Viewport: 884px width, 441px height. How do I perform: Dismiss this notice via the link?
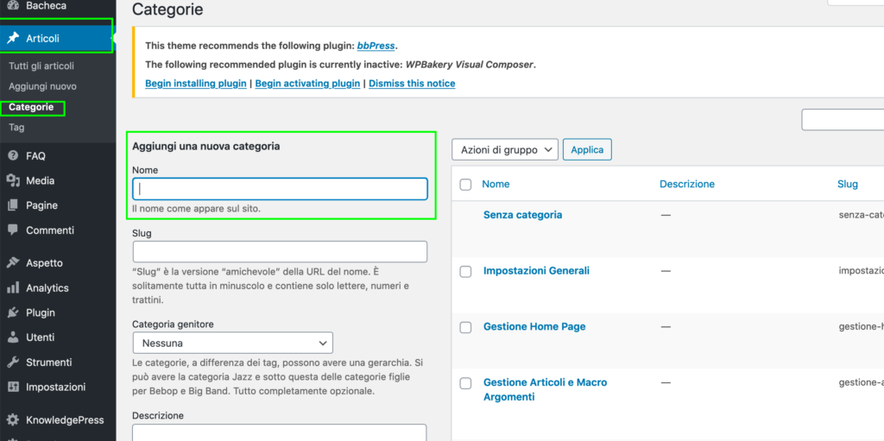pos(414,84)
